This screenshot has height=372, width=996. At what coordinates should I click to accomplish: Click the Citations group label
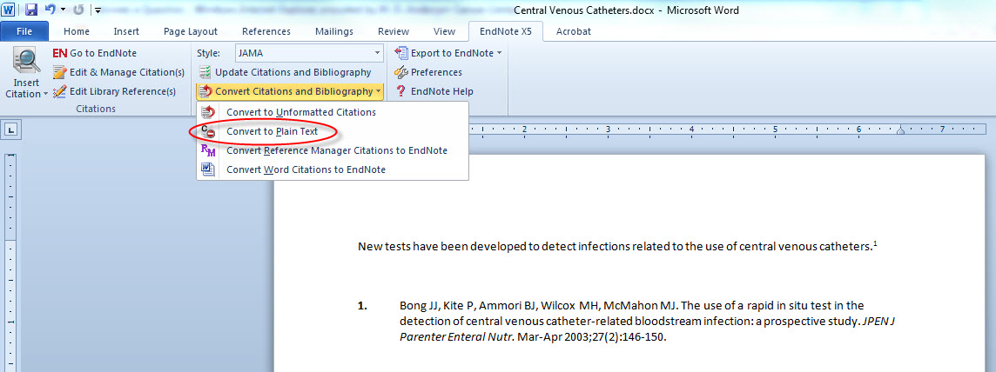coord(96,109)
